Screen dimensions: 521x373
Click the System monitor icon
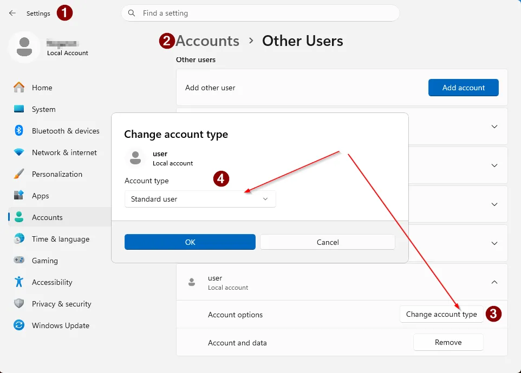point(19,109)
